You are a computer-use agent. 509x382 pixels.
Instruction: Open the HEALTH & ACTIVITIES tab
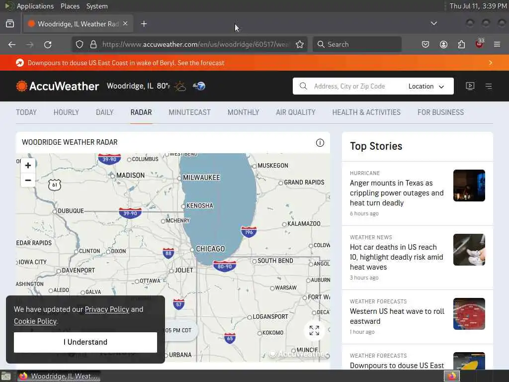(x=366, y=112)
